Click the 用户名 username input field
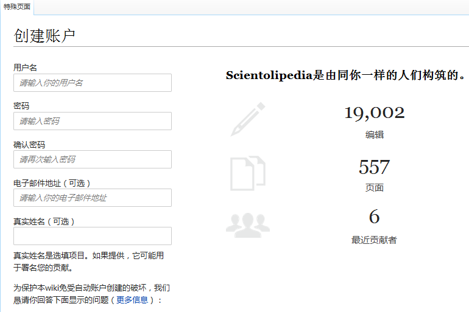469x312 pixels. coord(93,83)
